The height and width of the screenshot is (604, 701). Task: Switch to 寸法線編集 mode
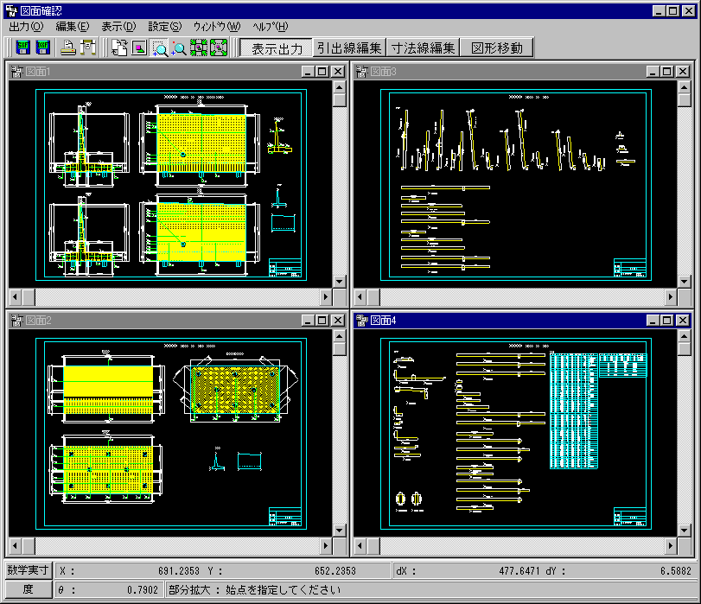[x=423, y=48]
